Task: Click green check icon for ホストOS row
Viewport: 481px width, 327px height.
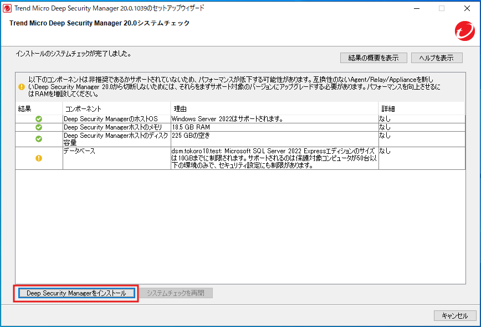Action: click(x=39, y=119)
